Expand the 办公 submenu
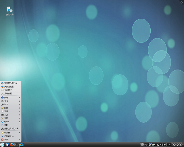The height and width of the screenshot is (147, 184). pyautogui.click(x=11, y=101)
